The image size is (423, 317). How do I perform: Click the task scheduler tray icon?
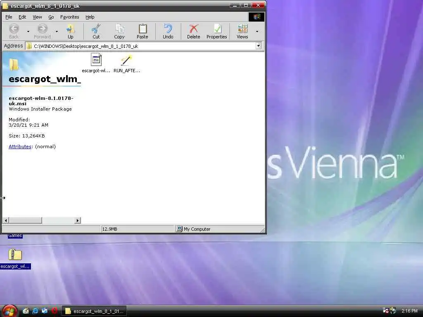coord(385,310)
